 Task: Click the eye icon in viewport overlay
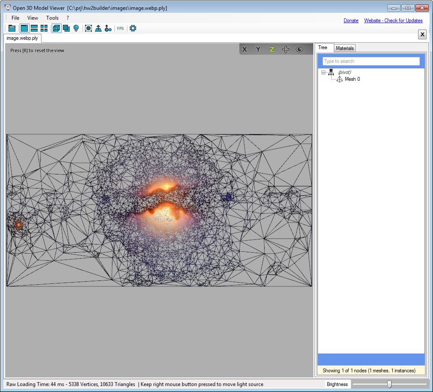tap(299, 49)
